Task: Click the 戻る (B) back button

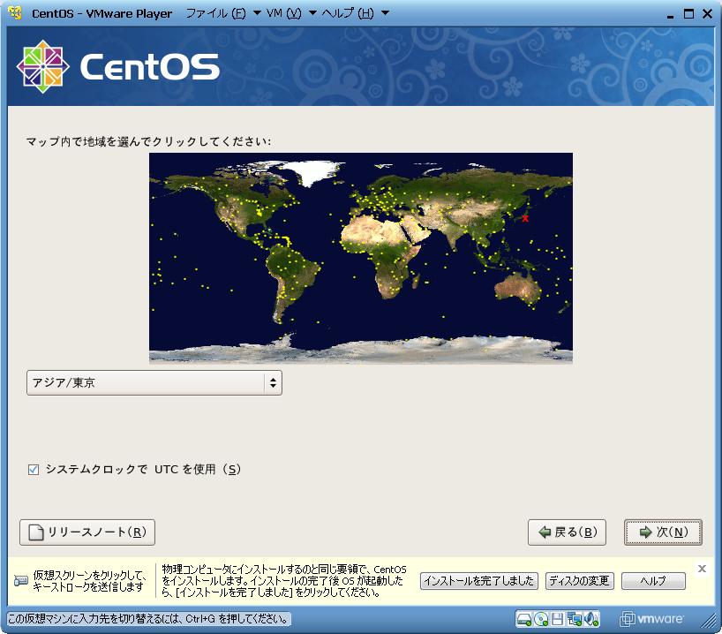Action: pyautogui.click(x=567, y=532)
